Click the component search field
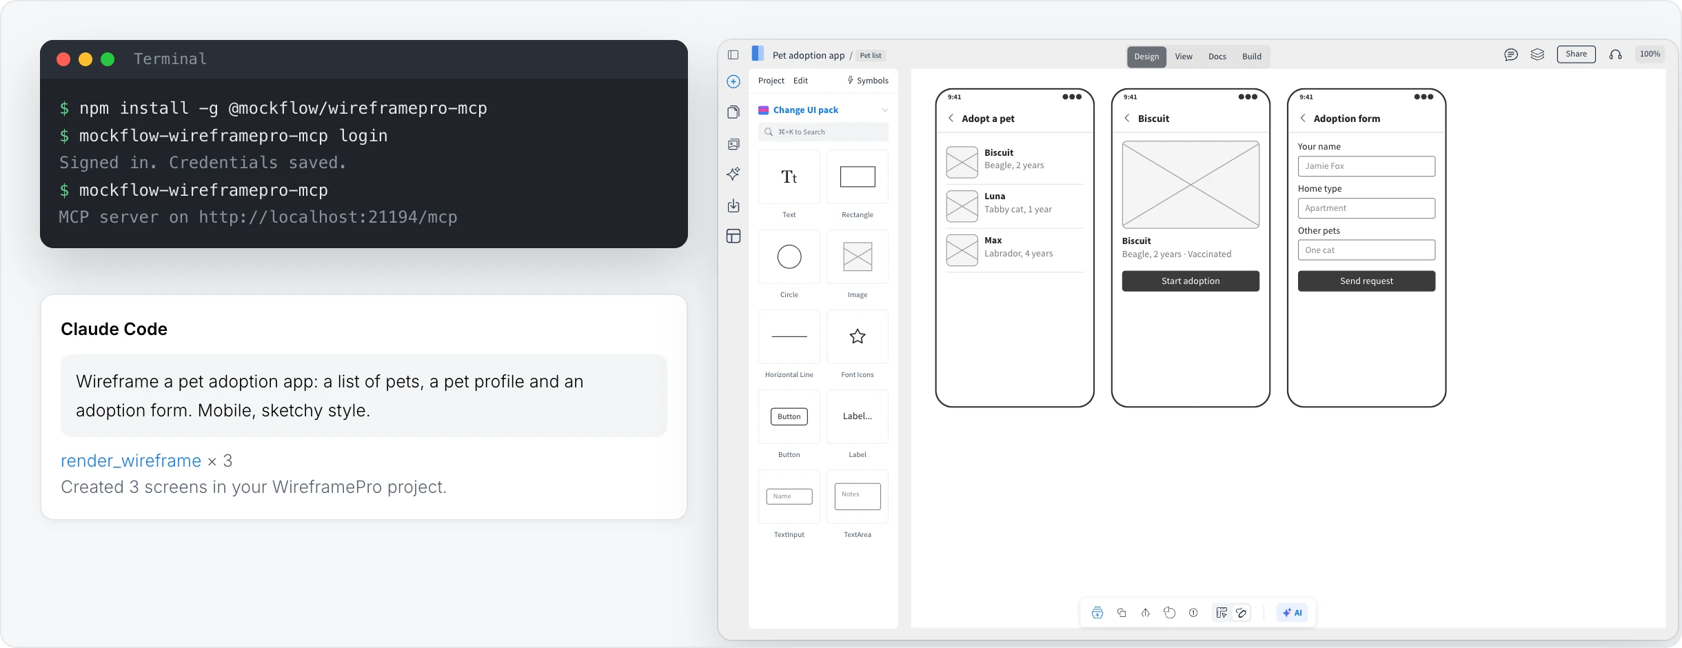The image size is (1682, 648). coord(823,132)
